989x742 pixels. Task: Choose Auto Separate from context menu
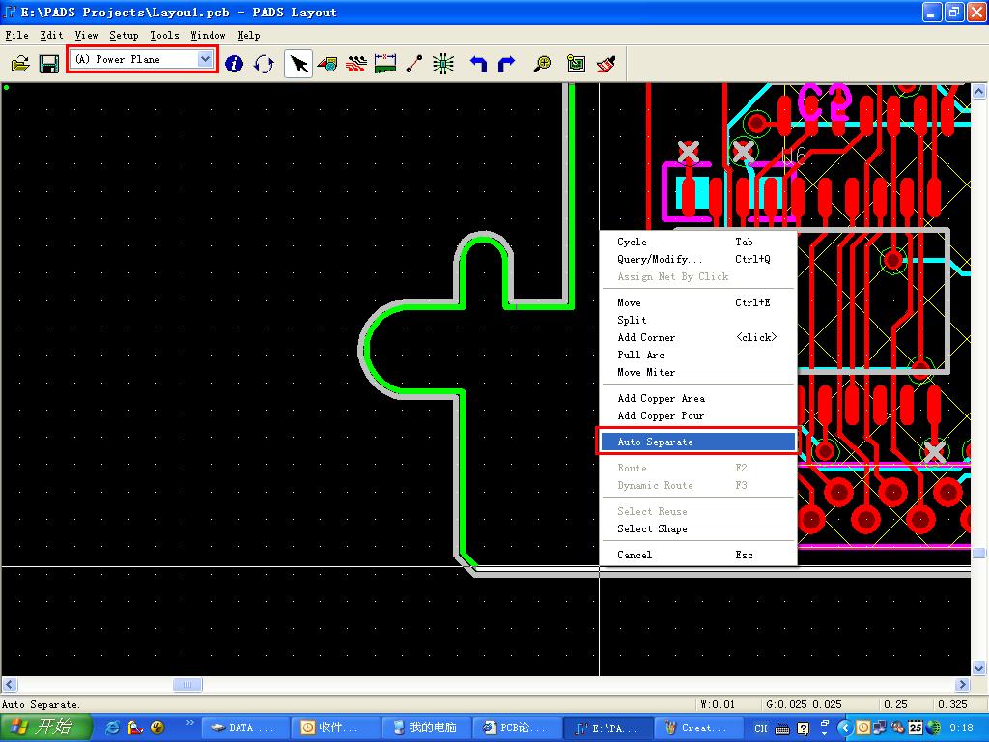click(x=655, y=442)
